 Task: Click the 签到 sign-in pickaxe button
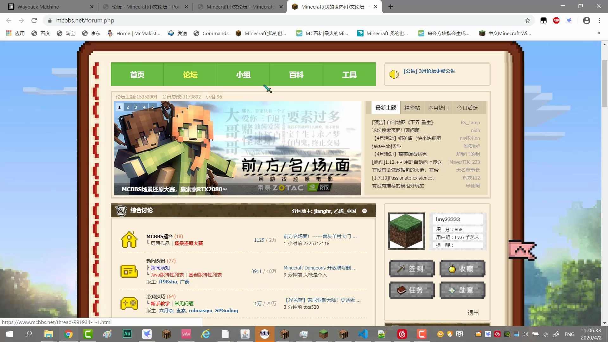tap(412, 269)
